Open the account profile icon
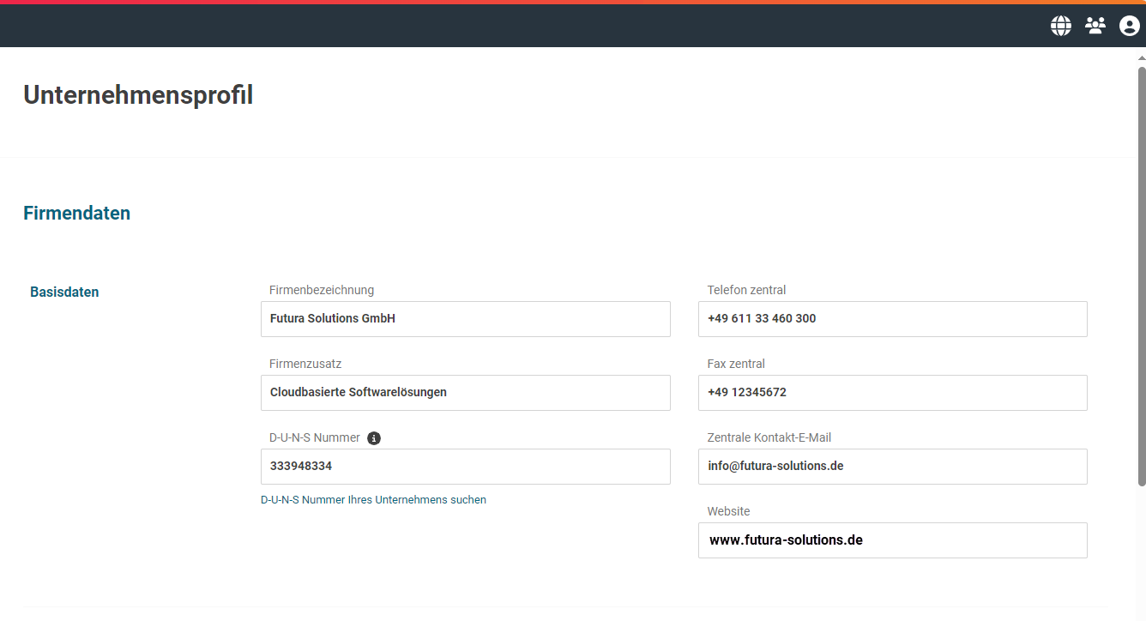 [1129, 26]
